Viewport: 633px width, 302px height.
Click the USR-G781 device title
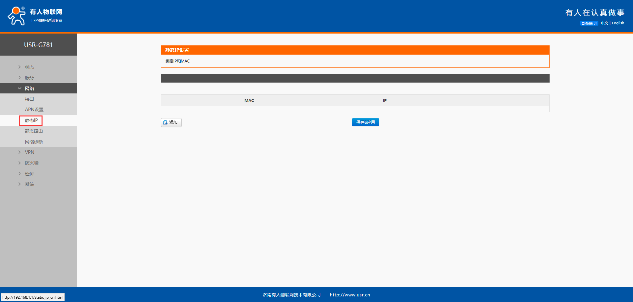(38, 45)
